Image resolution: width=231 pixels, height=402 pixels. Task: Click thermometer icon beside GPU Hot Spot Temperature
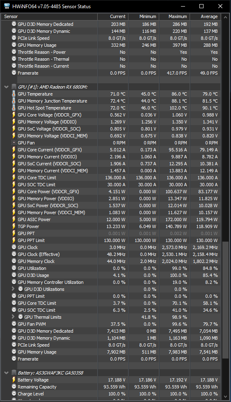pyautogui.click(x=14, y=107)
